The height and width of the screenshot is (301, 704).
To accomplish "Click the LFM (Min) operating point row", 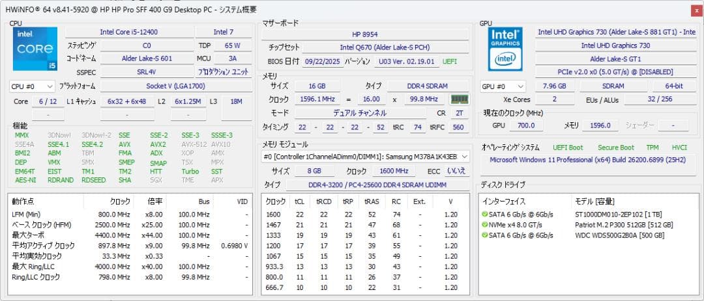I will tap(130, 215).
